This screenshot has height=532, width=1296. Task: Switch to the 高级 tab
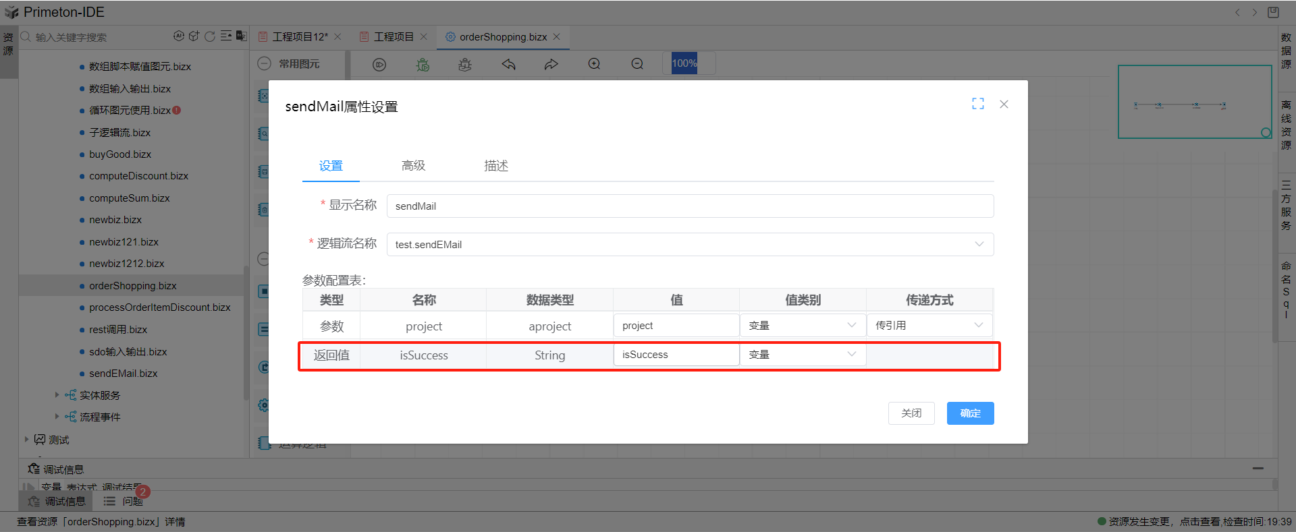click(413, 166)
